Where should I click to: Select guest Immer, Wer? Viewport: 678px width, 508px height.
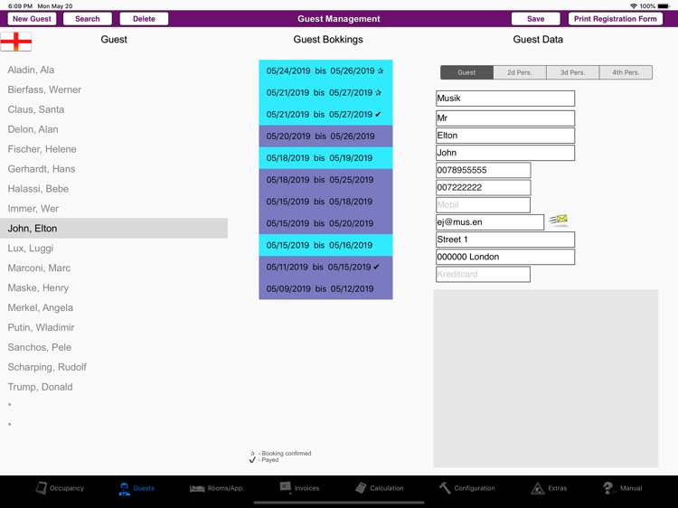[x=114, y=209]
